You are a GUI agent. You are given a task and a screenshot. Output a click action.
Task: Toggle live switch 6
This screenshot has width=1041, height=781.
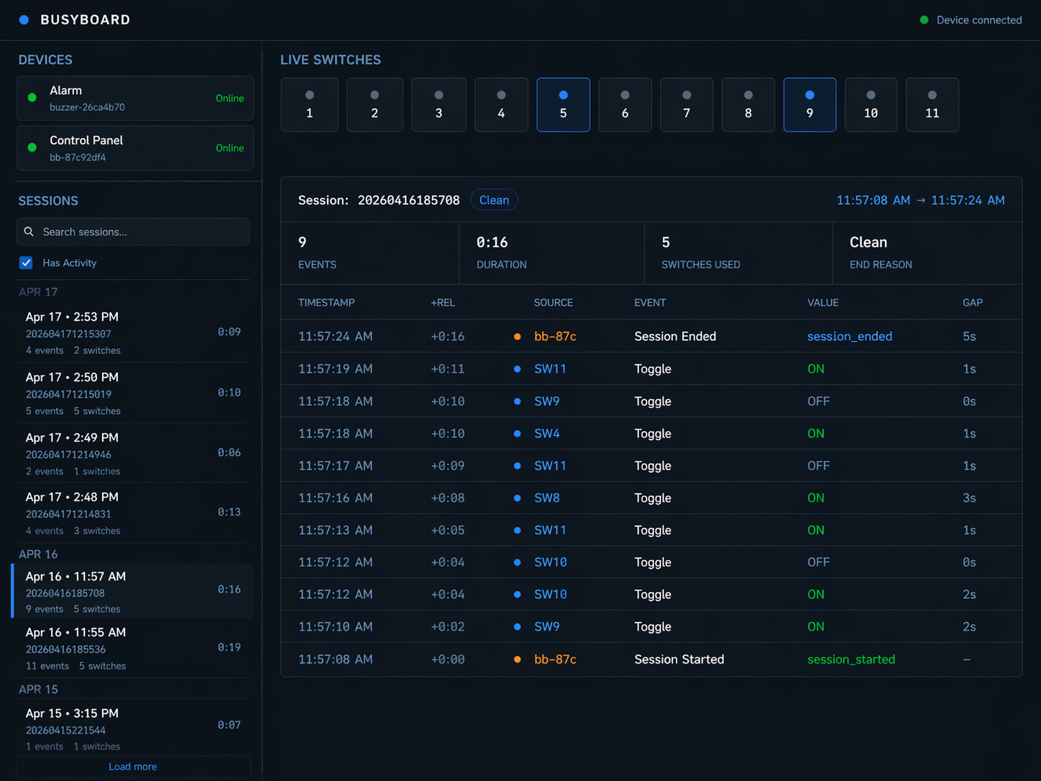625,105
